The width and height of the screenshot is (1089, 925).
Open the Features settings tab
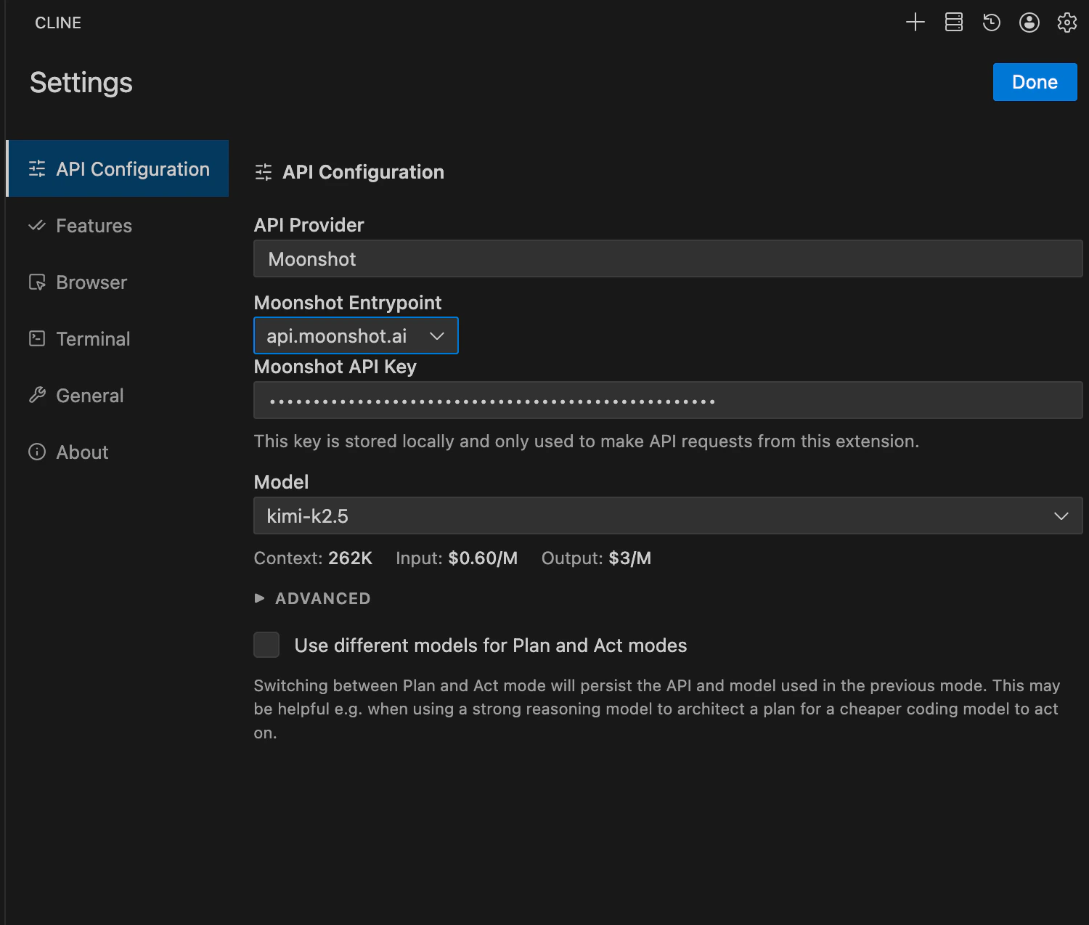tap(94, 226)
